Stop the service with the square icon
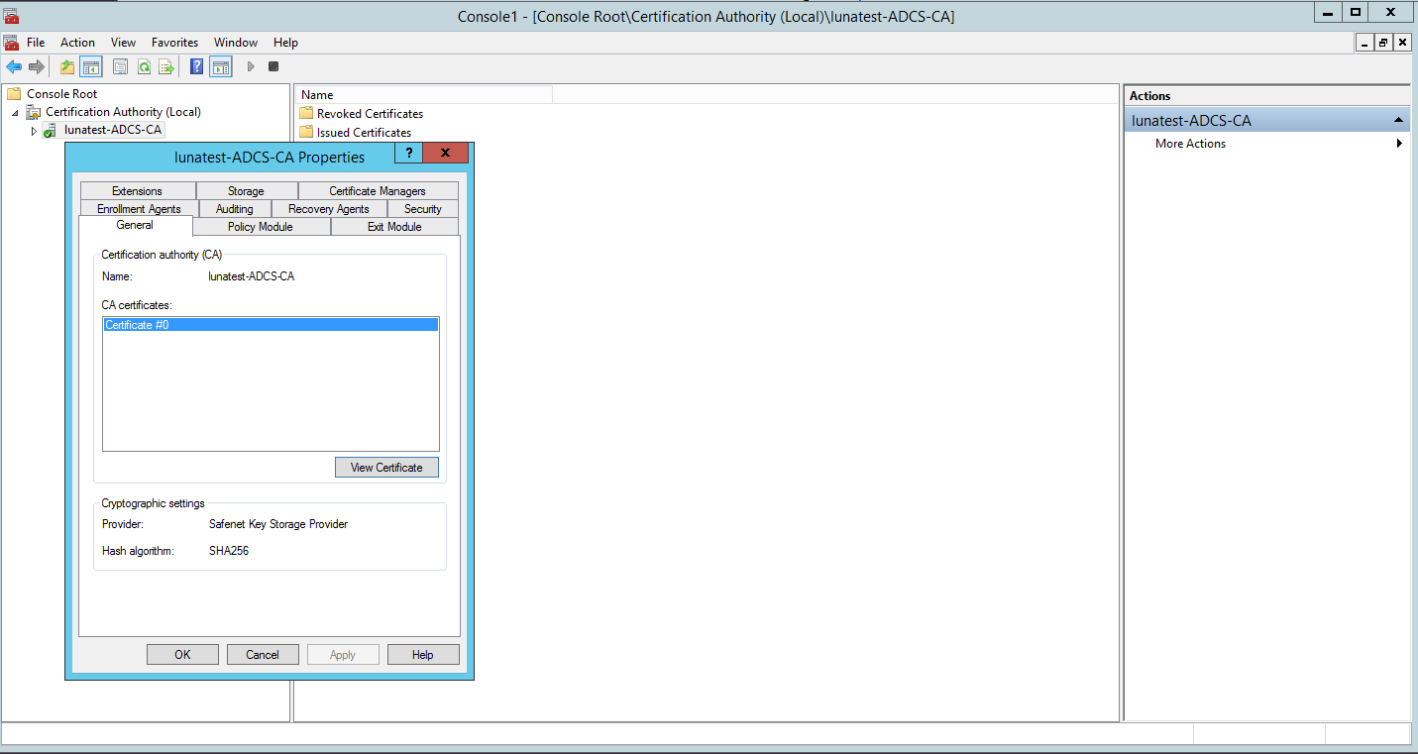1418x754 pixels. point(273,66)
